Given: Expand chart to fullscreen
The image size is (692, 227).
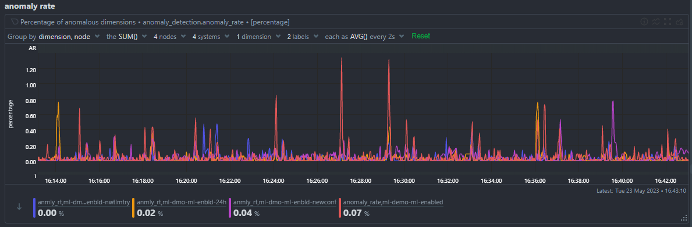Looking at the screenshot, I should (x=668, y=22).
